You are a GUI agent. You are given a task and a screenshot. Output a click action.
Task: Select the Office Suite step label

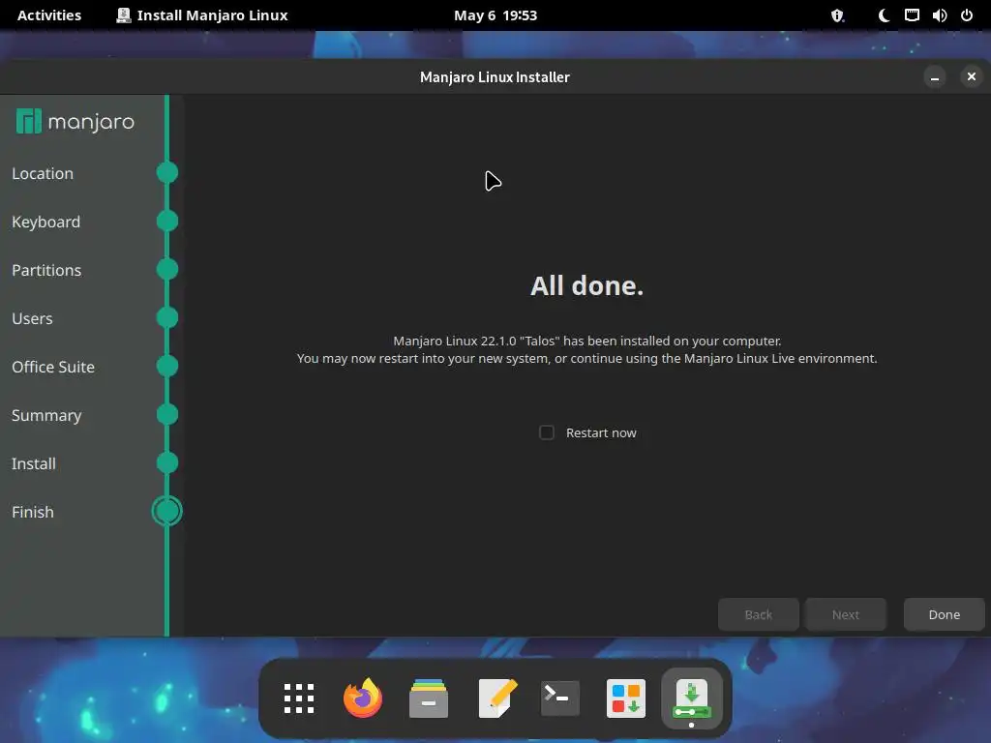point(53,367)
